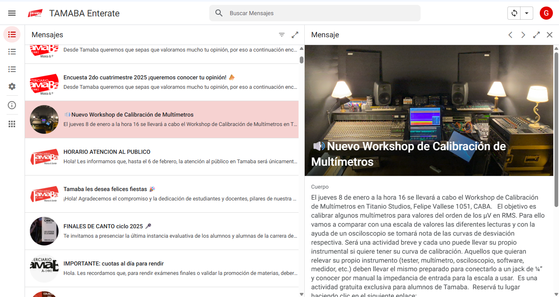Expand the Mensaje detail panel
559x297 pixels.
point(536,35)
